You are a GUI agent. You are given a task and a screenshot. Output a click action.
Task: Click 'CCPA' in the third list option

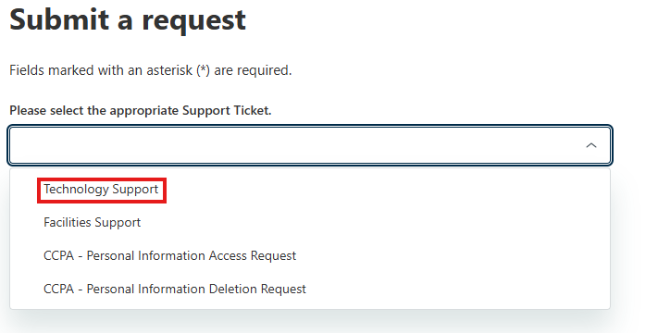click(x=58, y=256)
